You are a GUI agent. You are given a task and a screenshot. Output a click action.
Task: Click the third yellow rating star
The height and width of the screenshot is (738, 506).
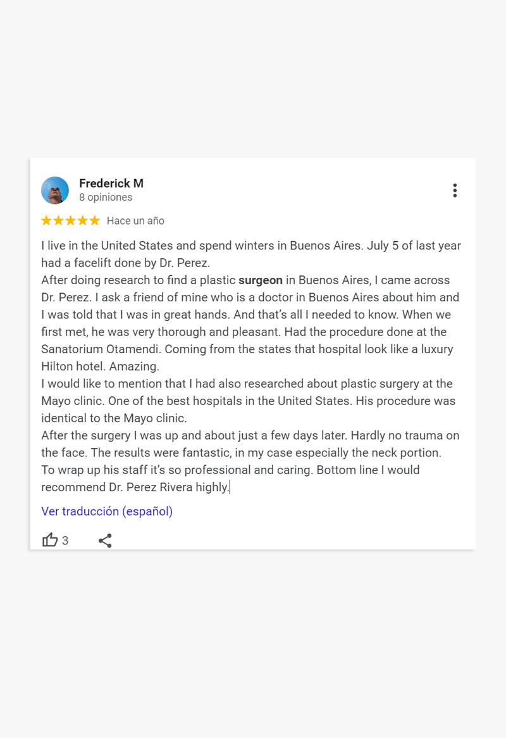pyautogui.click(x=71, y=221)
